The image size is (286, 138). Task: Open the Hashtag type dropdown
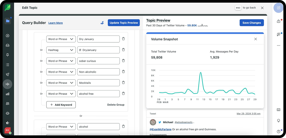61,50
